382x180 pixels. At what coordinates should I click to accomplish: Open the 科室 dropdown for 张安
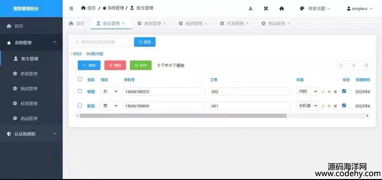(x=307, y=106)
